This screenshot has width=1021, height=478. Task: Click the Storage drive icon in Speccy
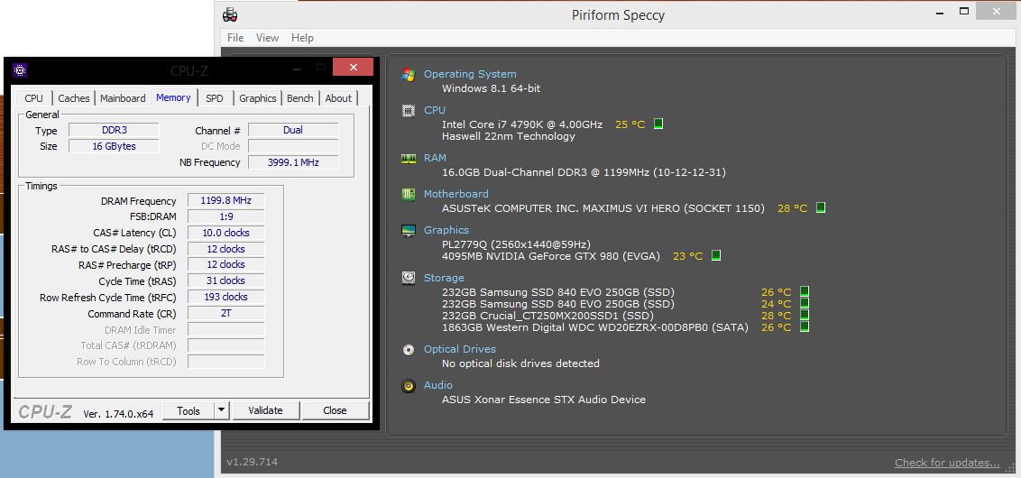point(409,278)
